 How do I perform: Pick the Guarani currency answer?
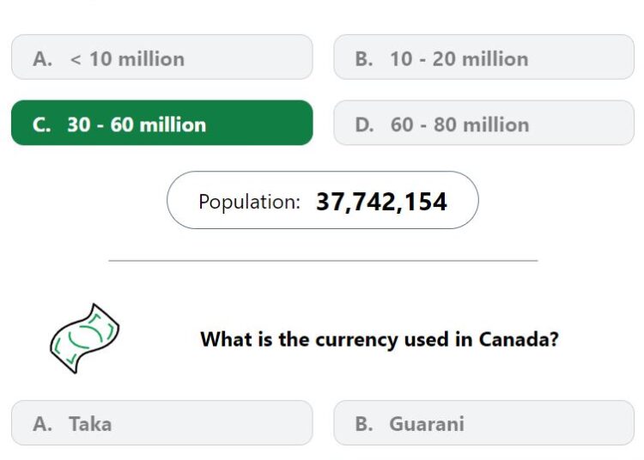[x=483, y=422]
